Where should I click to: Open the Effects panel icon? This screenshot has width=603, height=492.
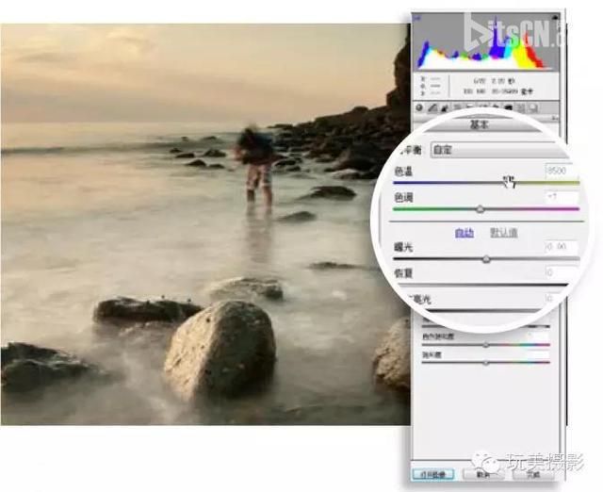(496, 106)
